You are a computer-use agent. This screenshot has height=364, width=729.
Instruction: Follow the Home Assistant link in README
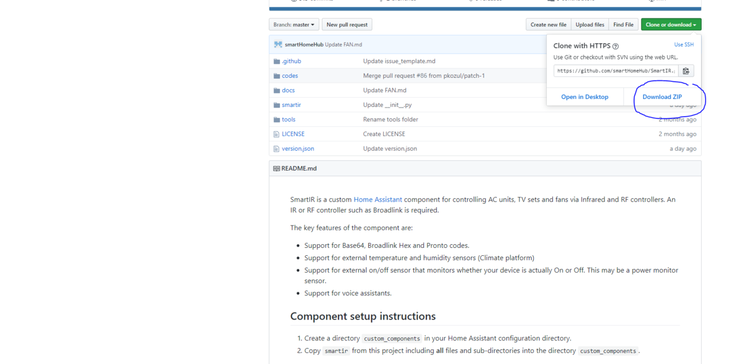pyautogui.click(x=378, y=199)
